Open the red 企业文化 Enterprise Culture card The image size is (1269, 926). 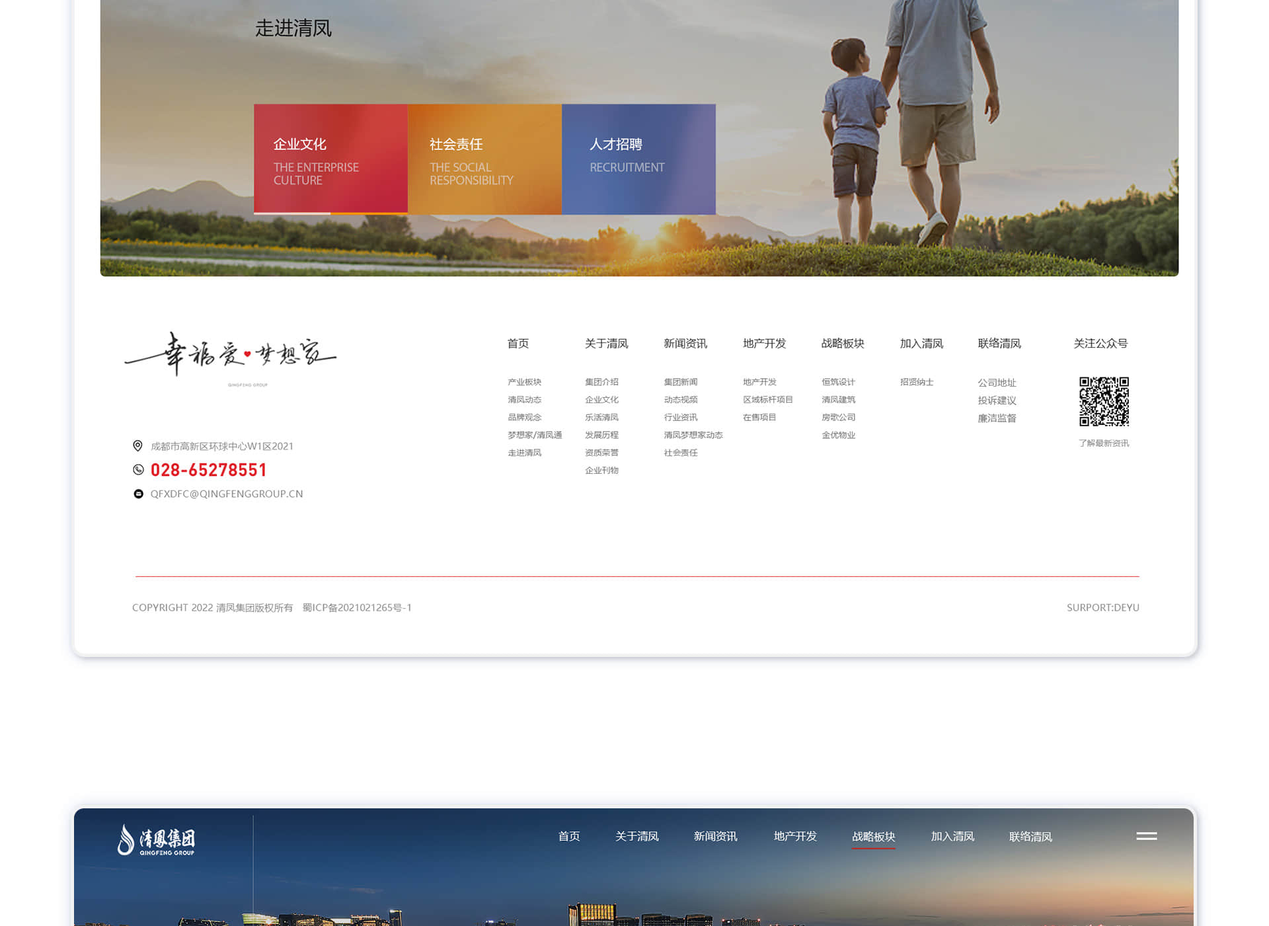[330, 159]
